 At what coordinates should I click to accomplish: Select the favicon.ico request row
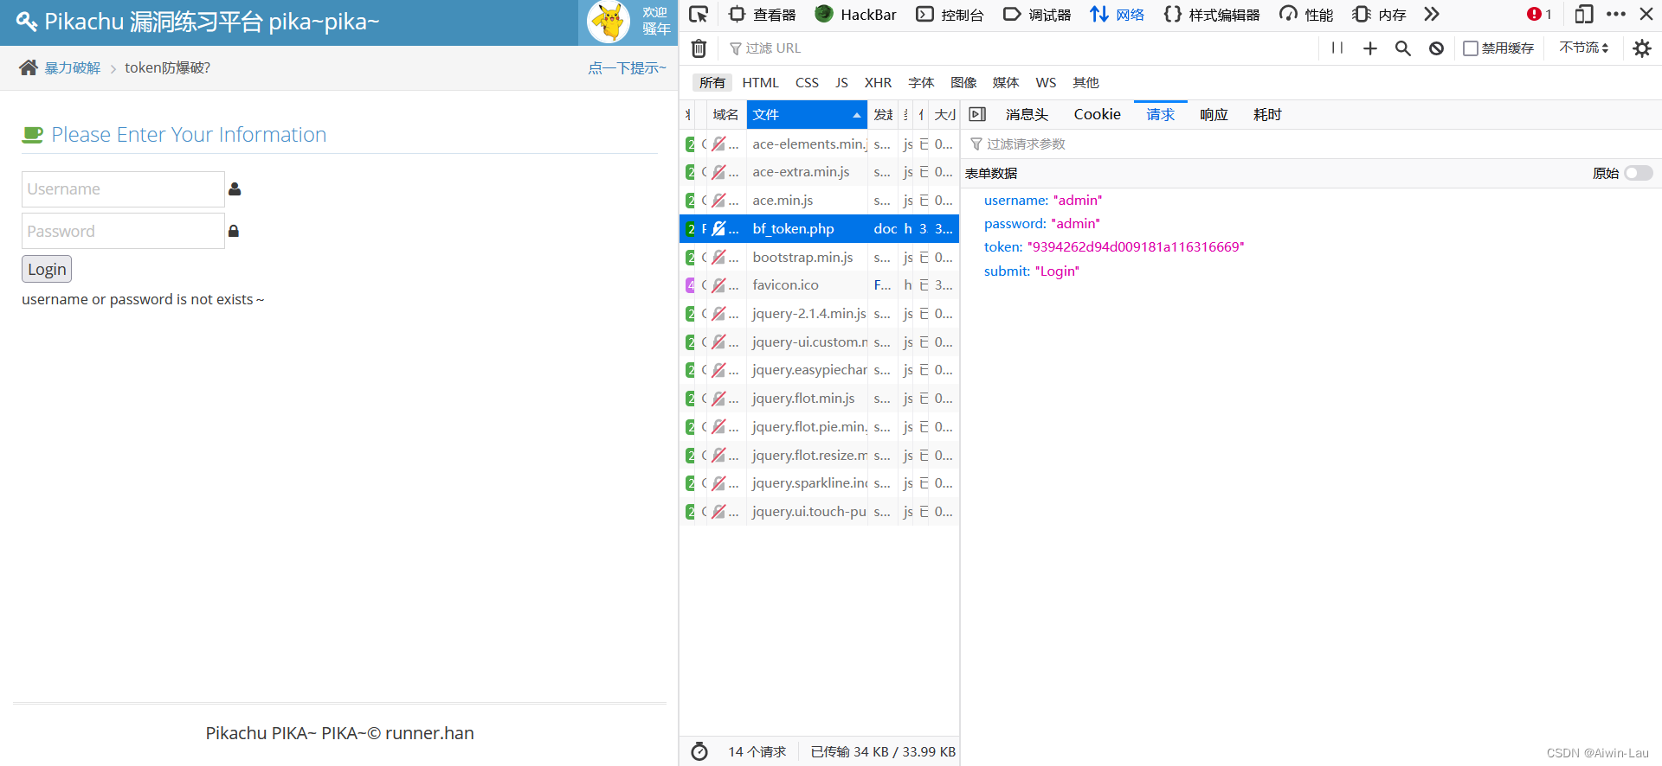coord(820,285)
